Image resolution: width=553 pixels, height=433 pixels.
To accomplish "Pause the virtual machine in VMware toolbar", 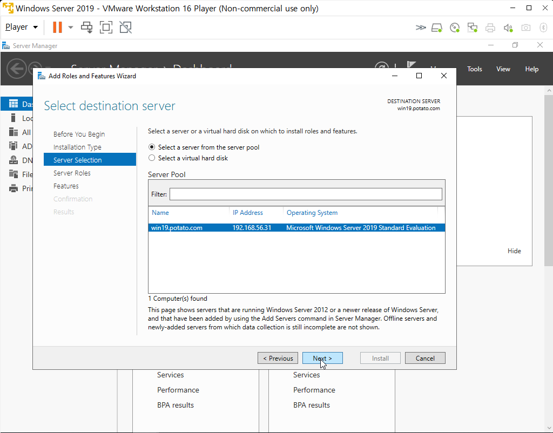I will [57, 27].
